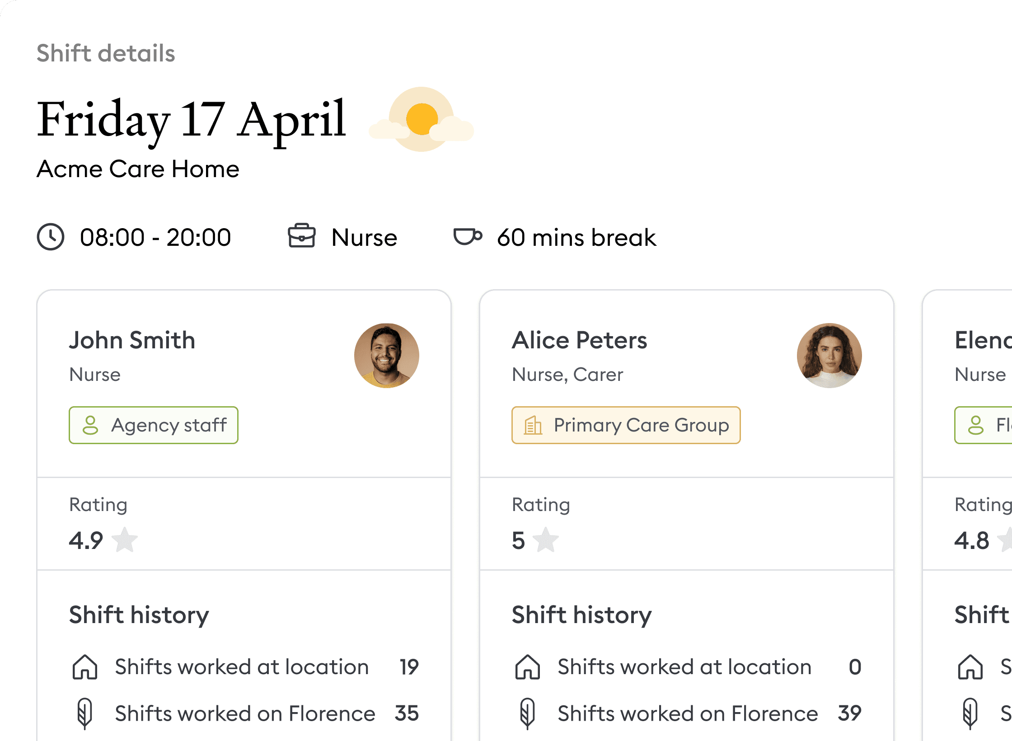Click feather icon in Alice Peters' shift history
Screen dimensions: 1012x741
528,714
